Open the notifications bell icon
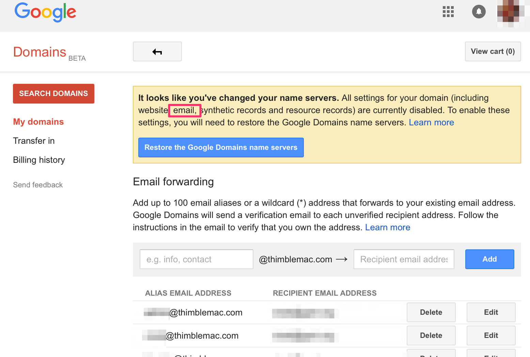The height and width of the screenshot is (357, 530). [x=479, y=12]
